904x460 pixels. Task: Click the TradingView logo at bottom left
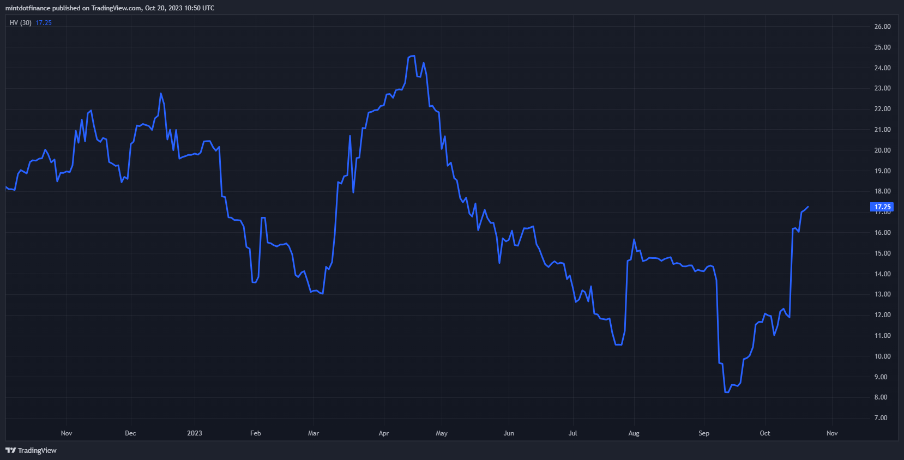[x=31, y=450]
